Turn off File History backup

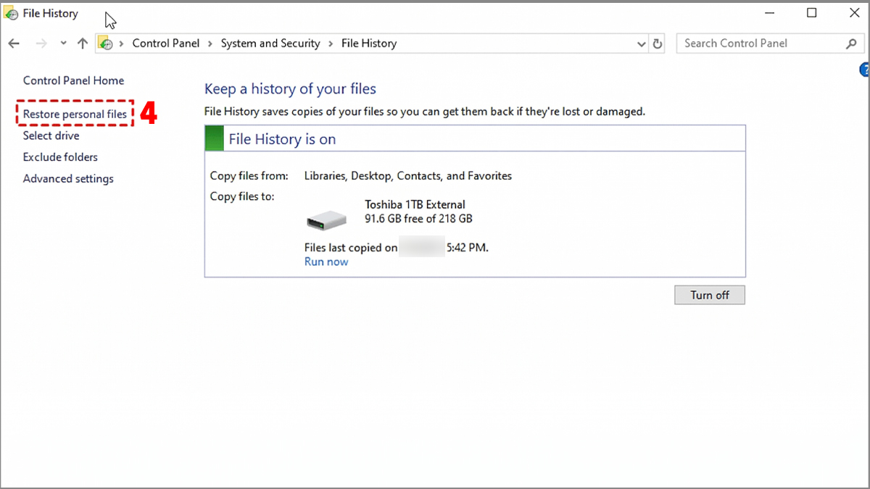(709, 294)
